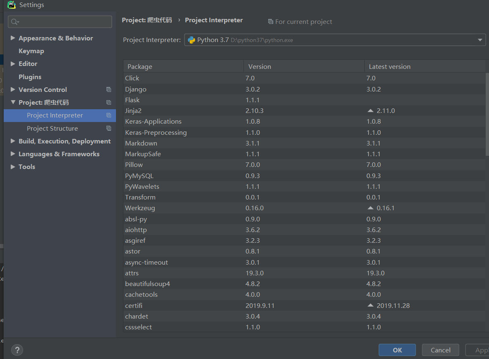
Task: Expand the Tools section
Action: tap(13, 167)
